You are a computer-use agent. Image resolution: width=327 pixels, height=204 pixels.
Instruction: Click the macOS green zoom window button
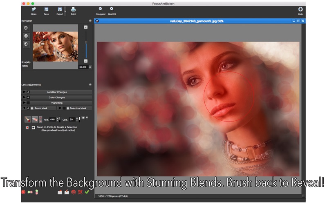coord(33,4)
